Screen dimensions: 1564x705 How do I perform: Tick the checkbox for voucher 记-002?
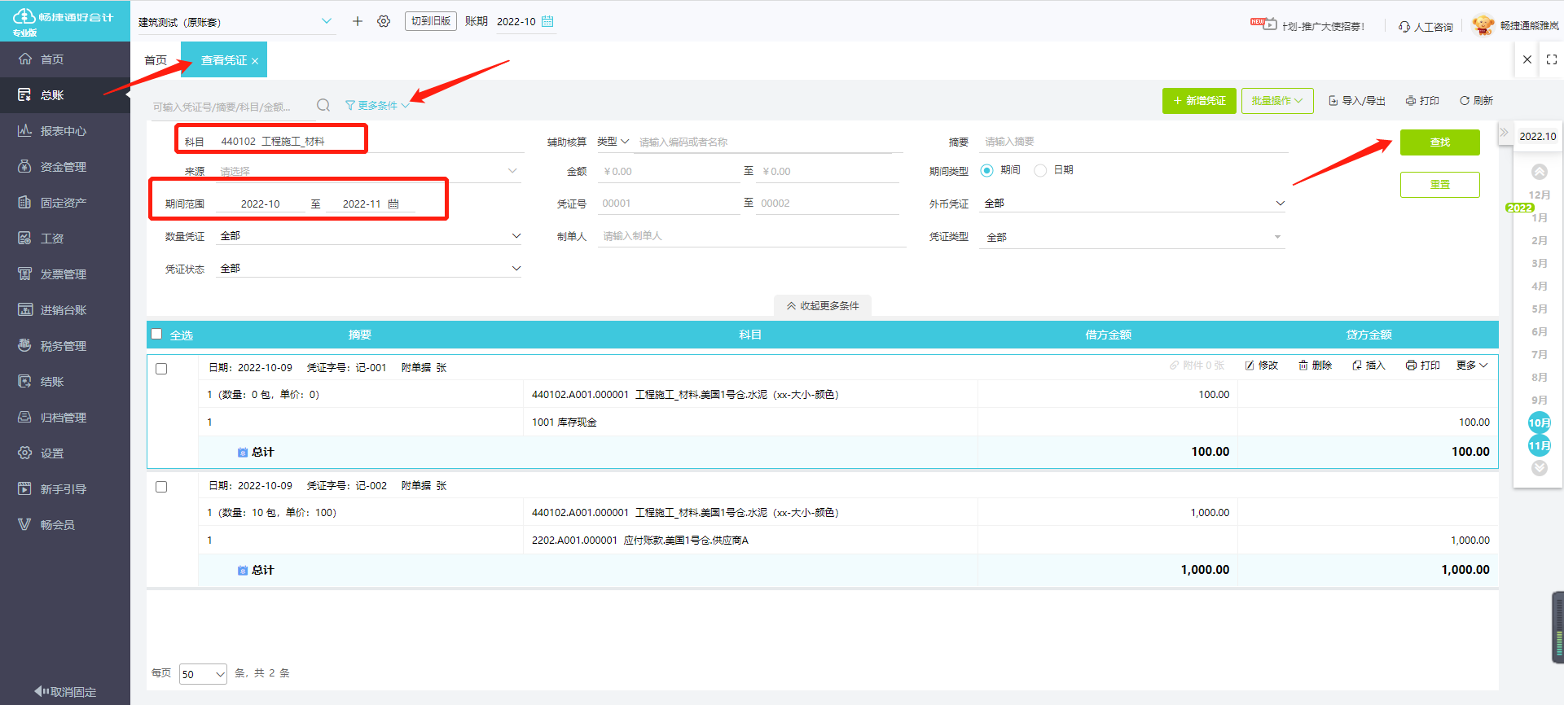(161, 487)
